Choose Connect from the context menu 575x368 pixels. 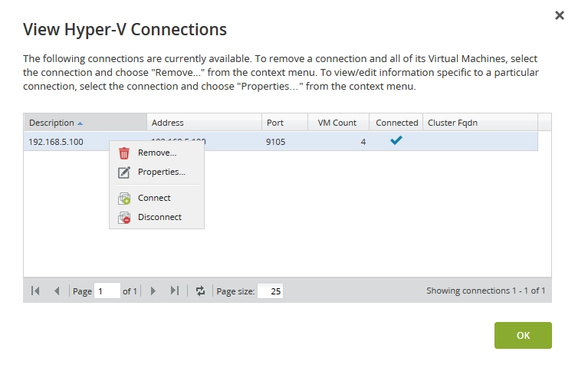coord(157,198)
